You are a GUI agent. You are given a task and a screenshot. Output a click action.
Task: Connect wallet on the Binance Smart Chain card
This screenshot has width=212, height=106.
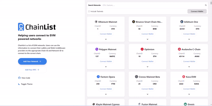click(148, 34)
